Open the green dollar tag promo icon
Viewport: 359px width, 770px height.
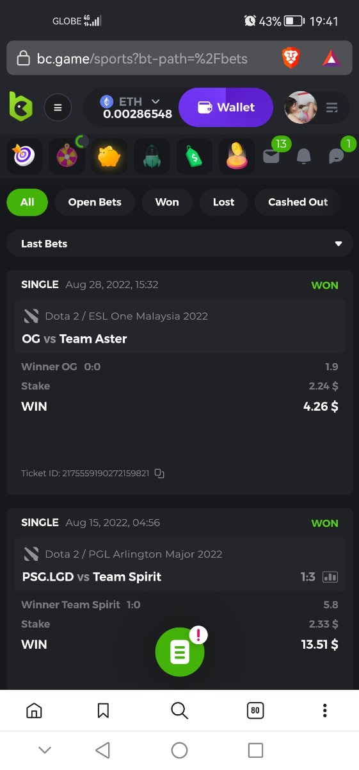[x=195, y=156]
